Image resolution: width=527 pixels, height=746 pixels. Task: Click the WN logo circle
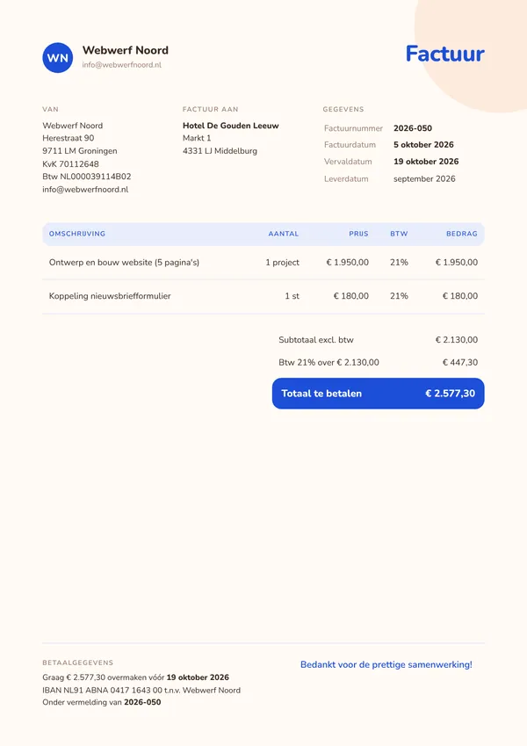coord(58,58)
